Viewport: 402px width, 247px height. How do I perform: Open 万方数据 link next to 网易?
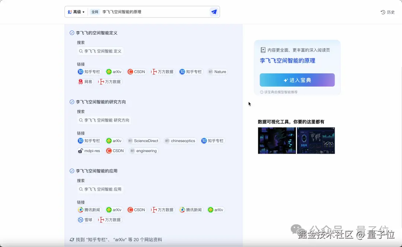pos(110,82)
